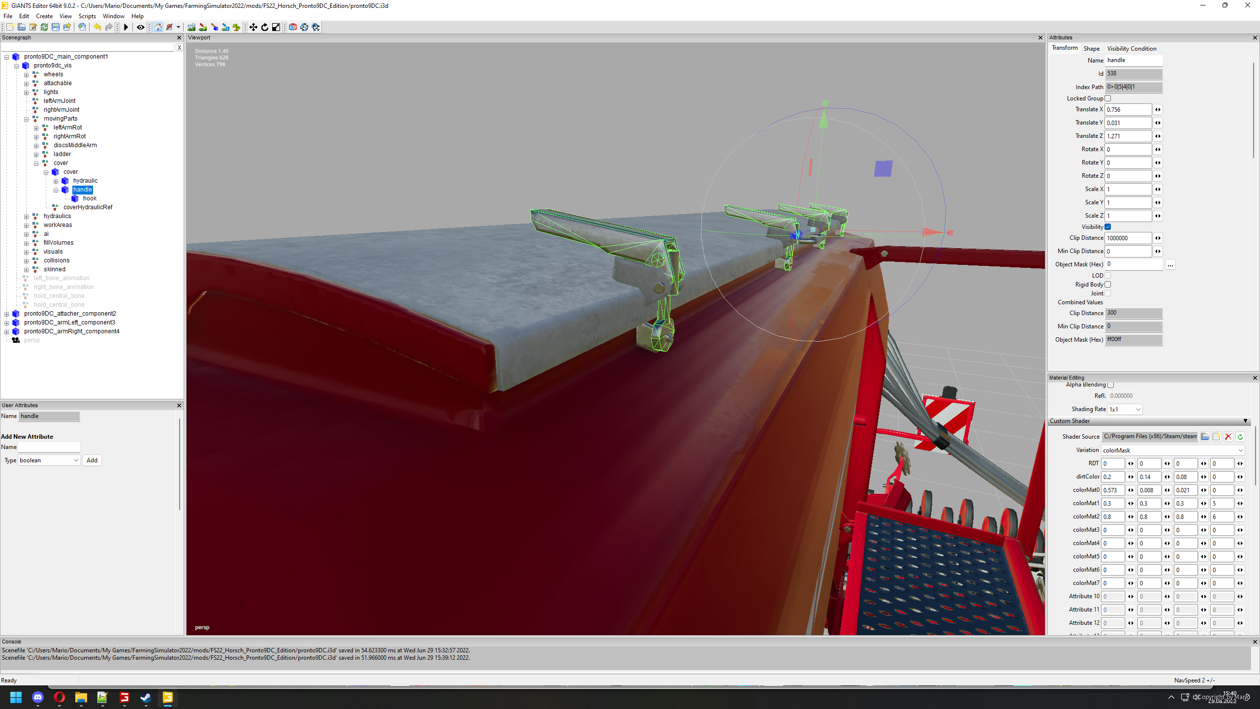
Task: Open the Create menu
Action: coord(44,16)
